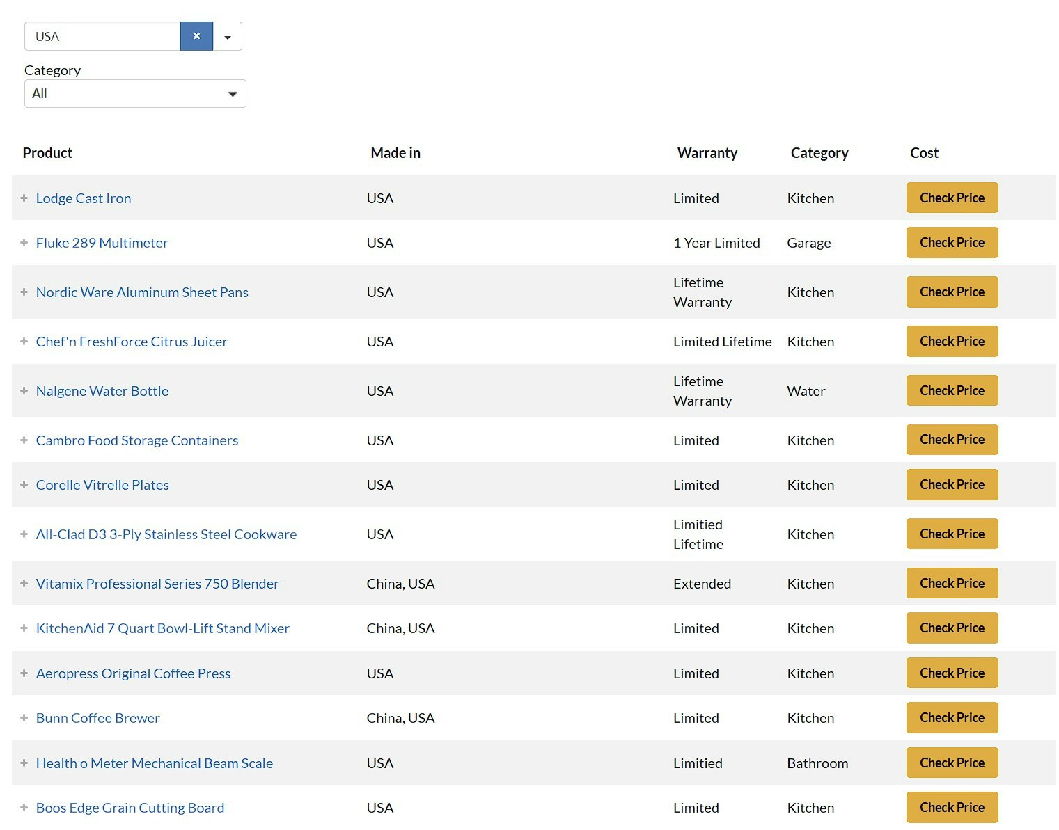Viewport: 1059px width, 830px height.
Task: Check Price for Chef'n Citrus Juicer
Action: tap(952, 341)
